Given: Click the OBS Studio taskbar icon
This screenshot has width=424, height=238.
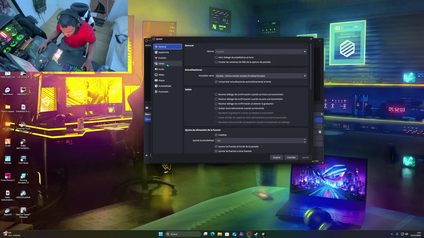Looking at the screenshot, I should tap(249, 234).
